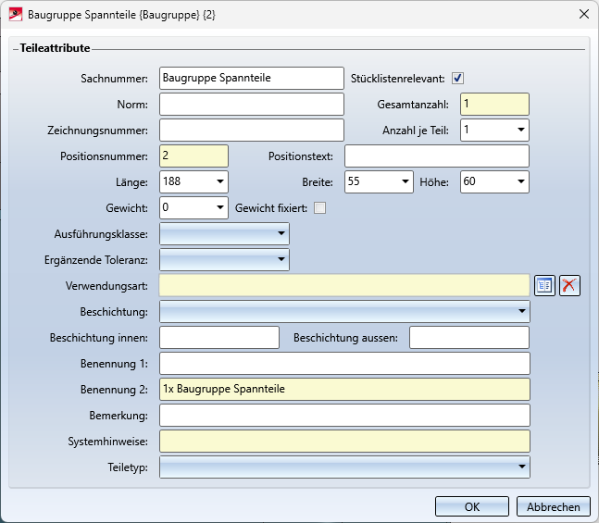Click the Teileattribute group heading
Viewport: 599px width, 523px height.
(x=55, y=48)
